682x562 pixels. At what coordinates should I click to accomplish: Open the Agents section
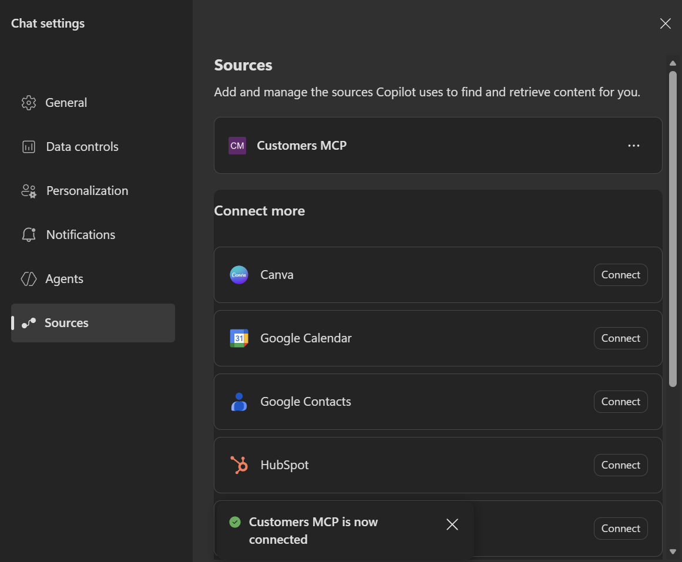click(93, 279)
